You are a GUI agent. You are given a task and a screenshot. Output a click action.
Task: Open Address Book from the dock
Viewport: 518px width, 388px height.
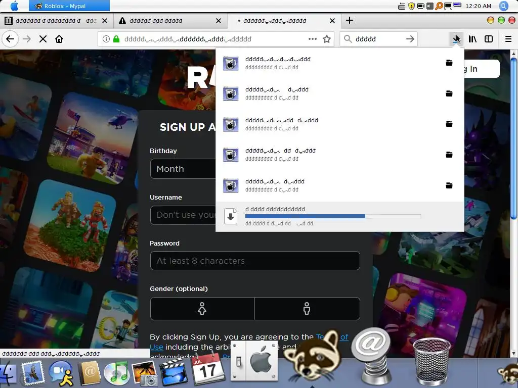click(x=89, y=373)
